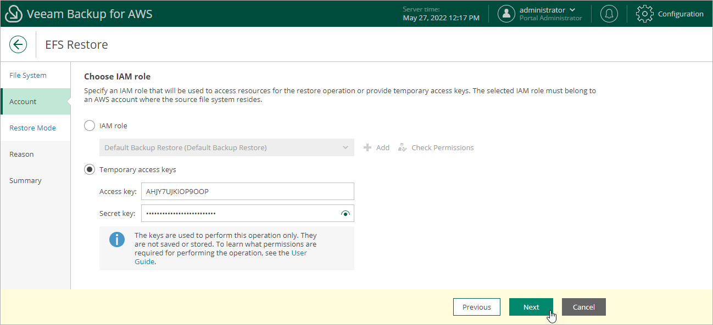Open notifications via the bell icon
The height and width of the screenshot is (325, 713).
point(609,13)
